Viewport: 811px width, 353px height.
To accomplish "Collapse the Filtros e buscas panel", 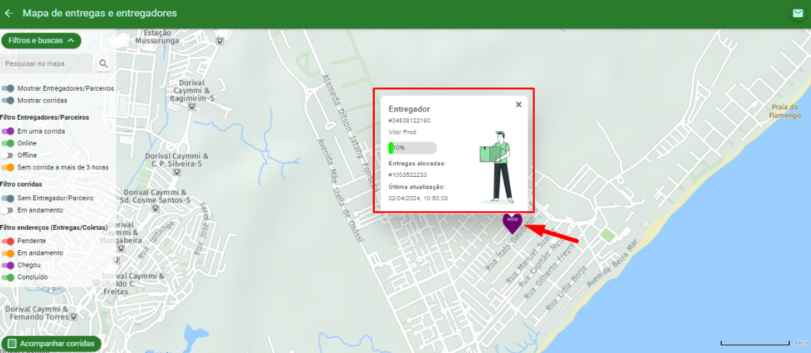I will click(x=41, y=41).
